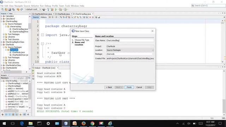Open Settings gear from the taskbar
This screenshot has height=127, width=226.
pyautogui.click(x=48, y=123)
